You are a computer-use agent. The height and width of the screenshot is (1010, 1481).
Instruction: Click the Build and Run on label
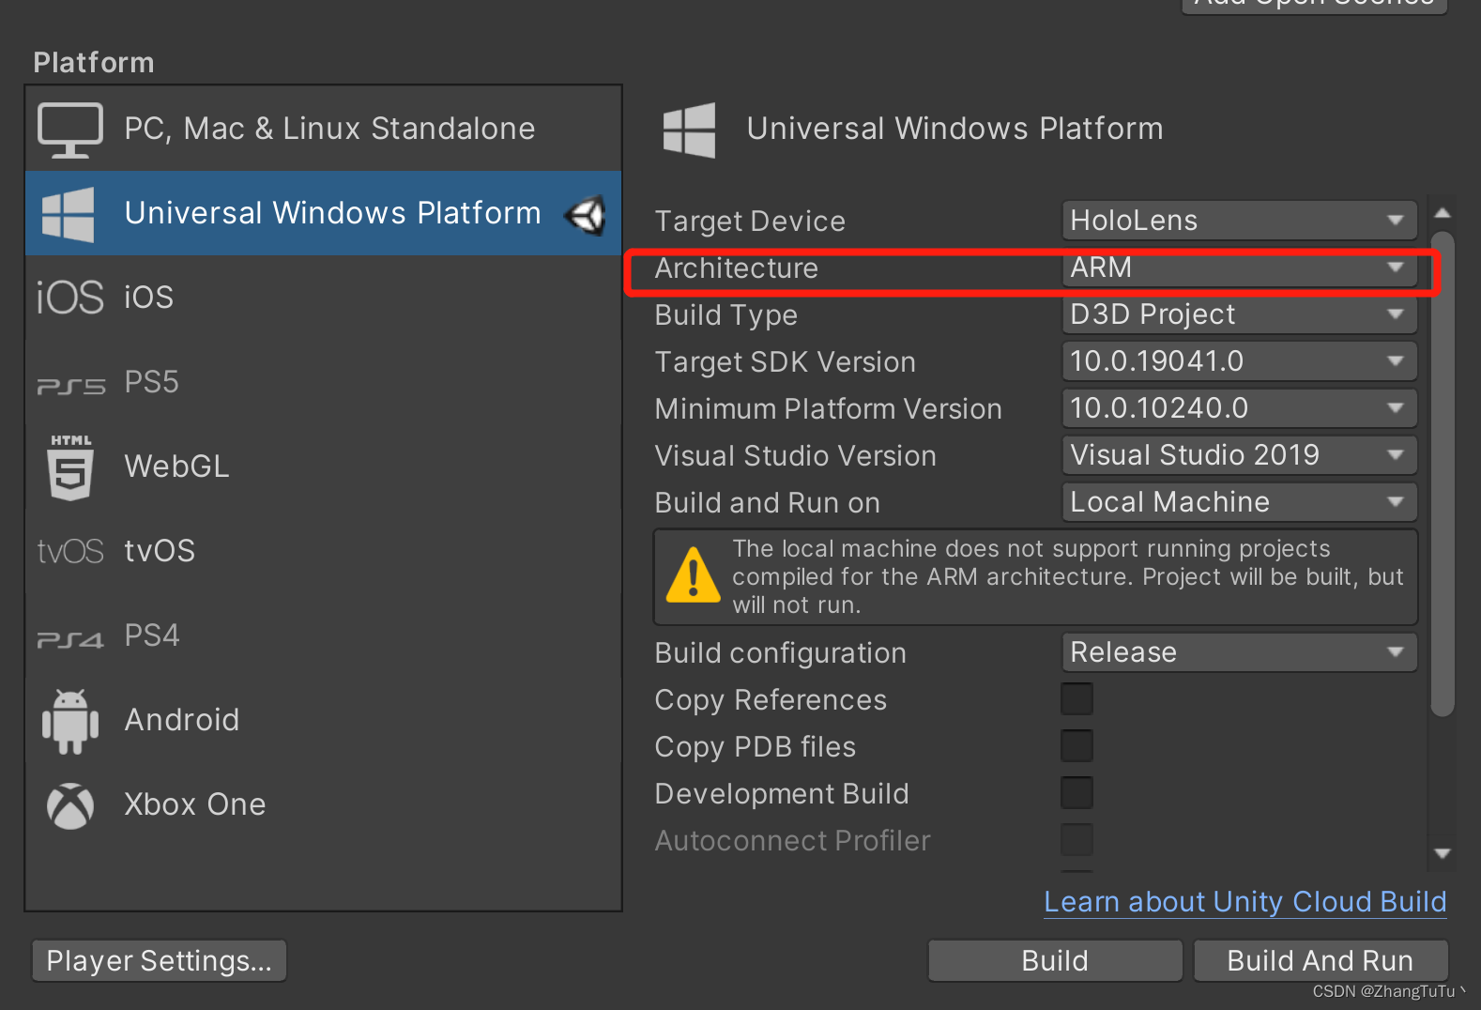click(x=768, y=503)
